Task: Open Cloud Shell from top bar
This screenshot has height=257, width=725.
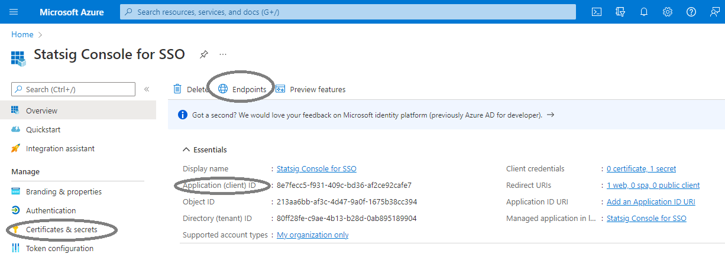Action: pos(597,12)
